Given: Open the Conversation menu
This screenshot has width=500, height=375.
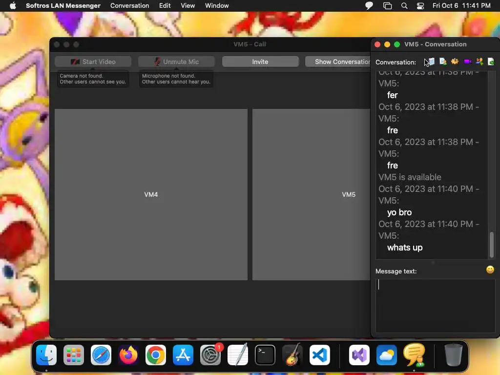Looking at the screenshot, I should [x=129, y=6].
